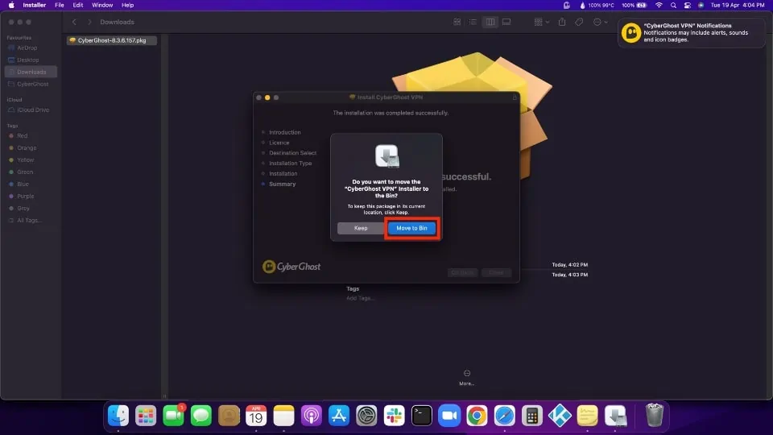Image resolution: width=773 pixels, height=435 pixels.
Task: Open FaceTime from the Dock
Action: [x=174, y=416]
